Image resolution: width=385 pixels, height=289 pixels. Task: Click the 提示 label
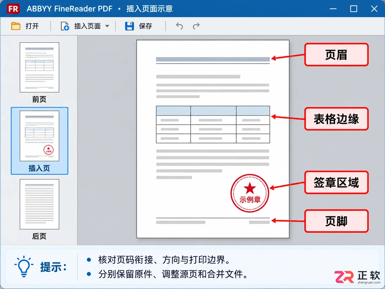pyautogui.click(x=53, y=267)
